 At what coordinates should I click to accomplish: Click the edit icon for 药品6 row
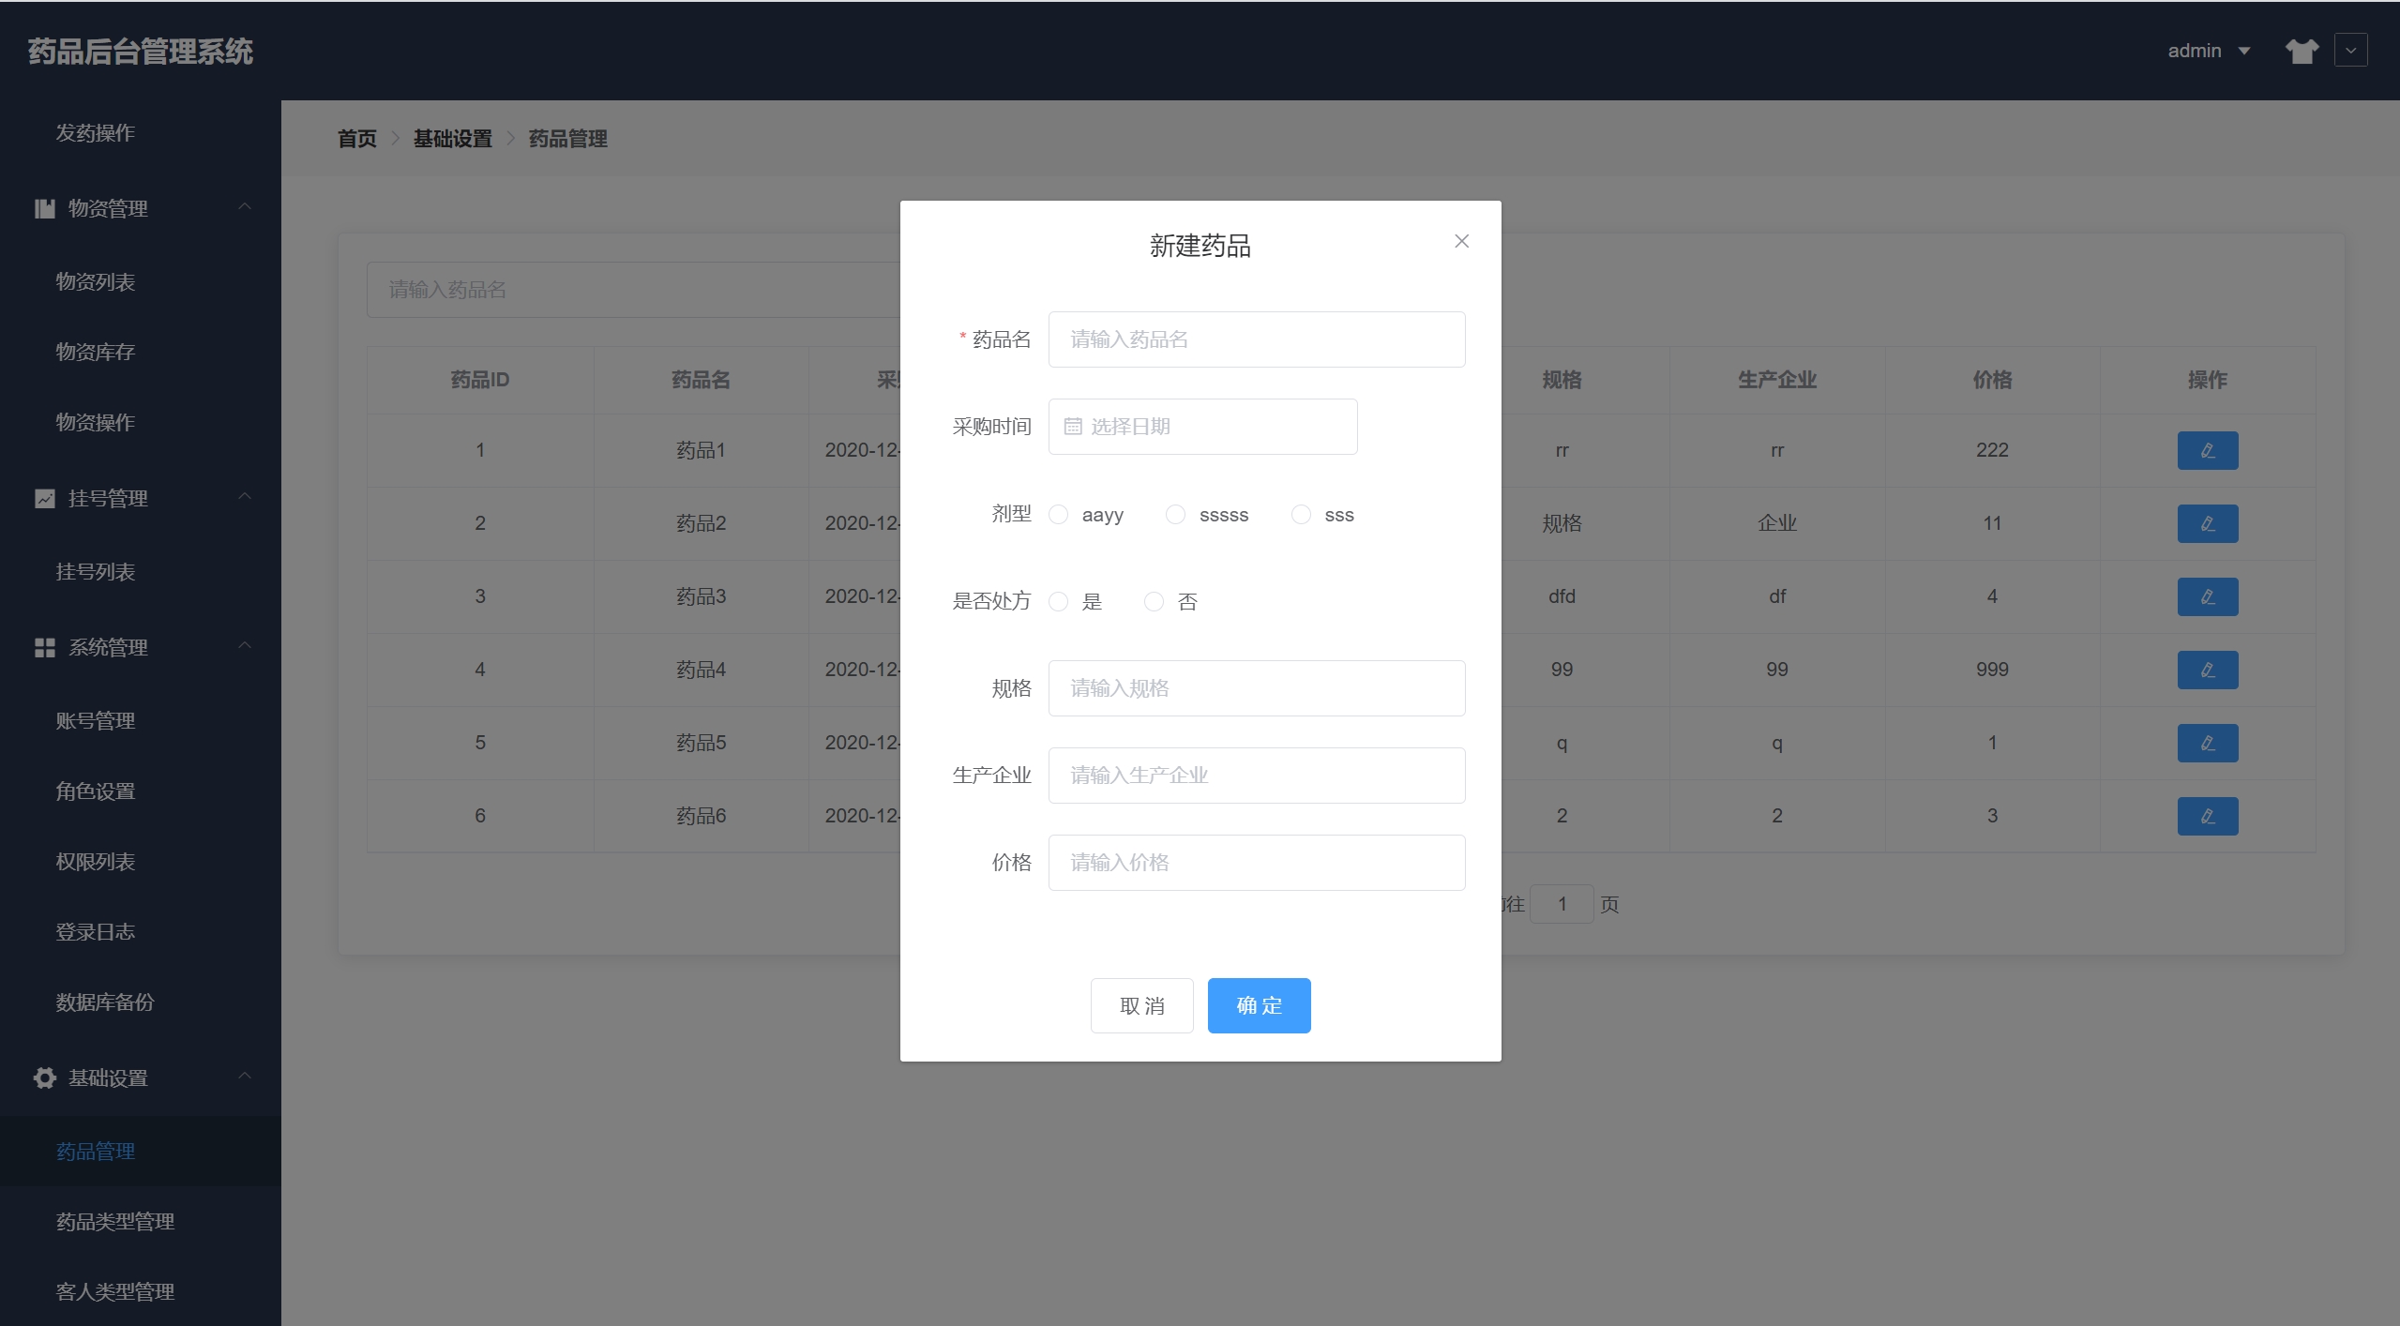point(2207,816)
